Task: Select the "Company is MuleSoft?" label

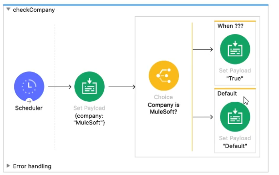Action: pyautogui.click(x=163, y=108)
